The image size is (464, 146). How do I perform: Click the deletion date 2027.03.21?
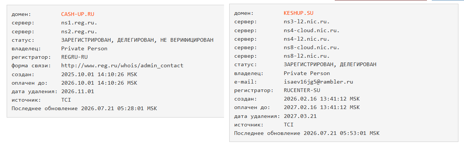[300, 116]
